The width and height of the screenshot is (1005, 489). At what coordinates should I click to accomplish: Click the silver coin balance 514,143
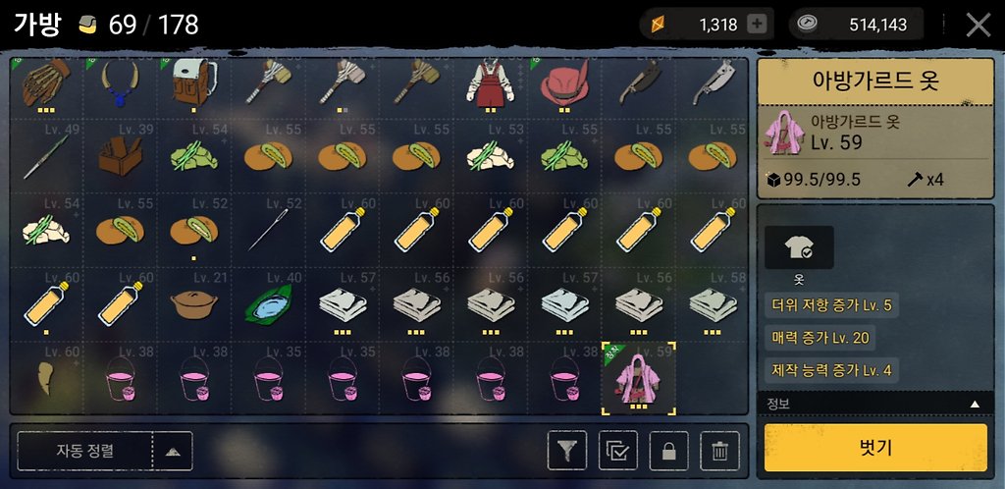point(856,25)
